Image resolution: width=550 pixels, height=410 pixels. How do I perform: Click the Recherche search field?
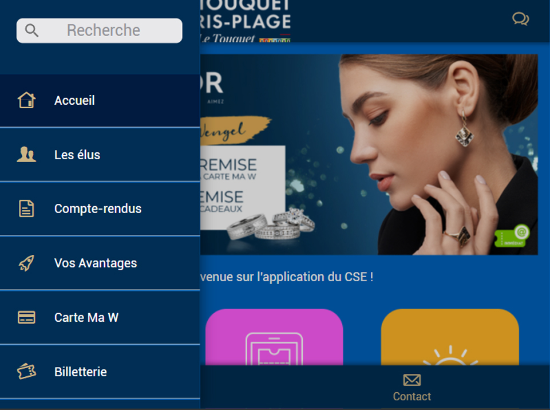(x=99, y=30)
